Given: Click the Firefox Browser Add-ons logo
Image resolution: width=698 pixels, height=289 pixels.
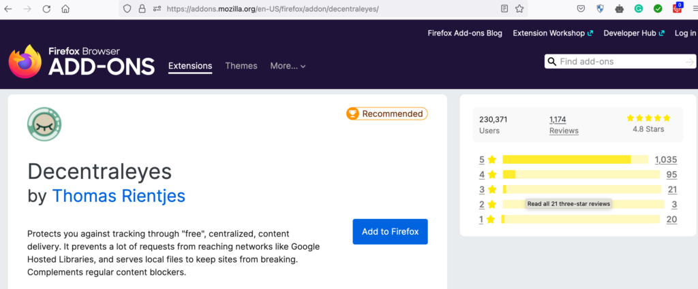Looking at the screenshot, I should 82,62.
